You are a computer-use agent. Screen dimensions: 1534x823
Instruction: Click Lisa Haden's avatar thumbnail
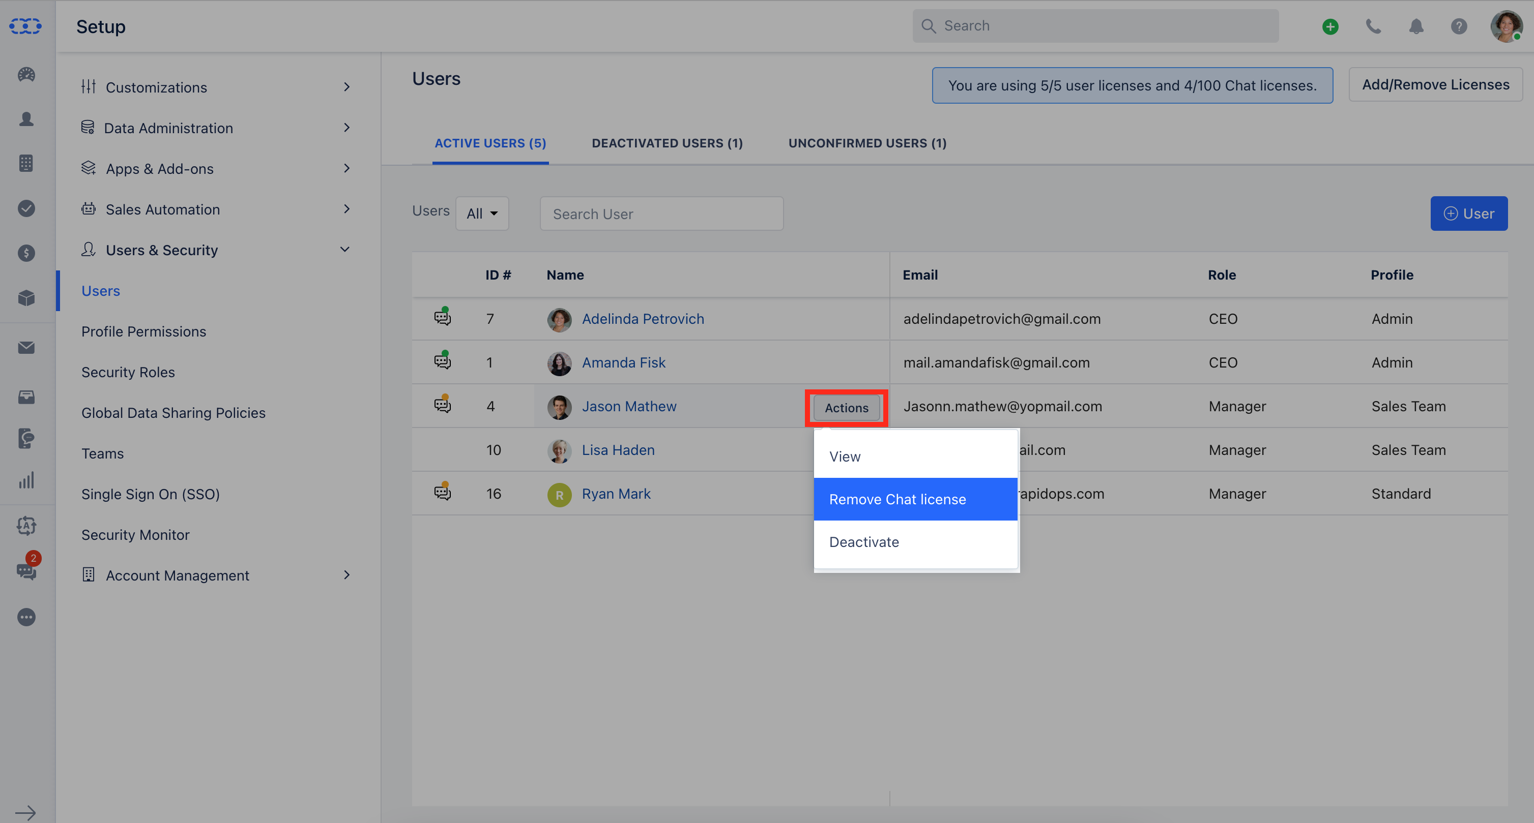559,450
